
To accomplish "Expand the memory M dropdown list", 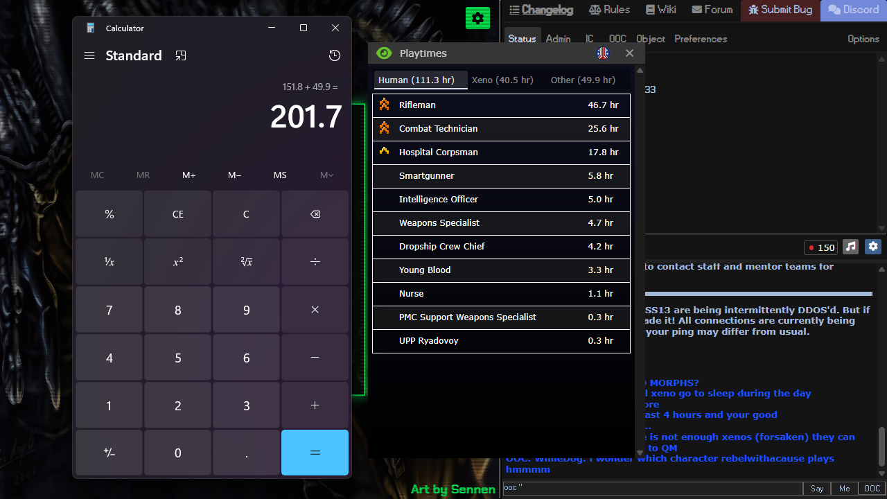I will pyautogui.click(x=326, y=175).
